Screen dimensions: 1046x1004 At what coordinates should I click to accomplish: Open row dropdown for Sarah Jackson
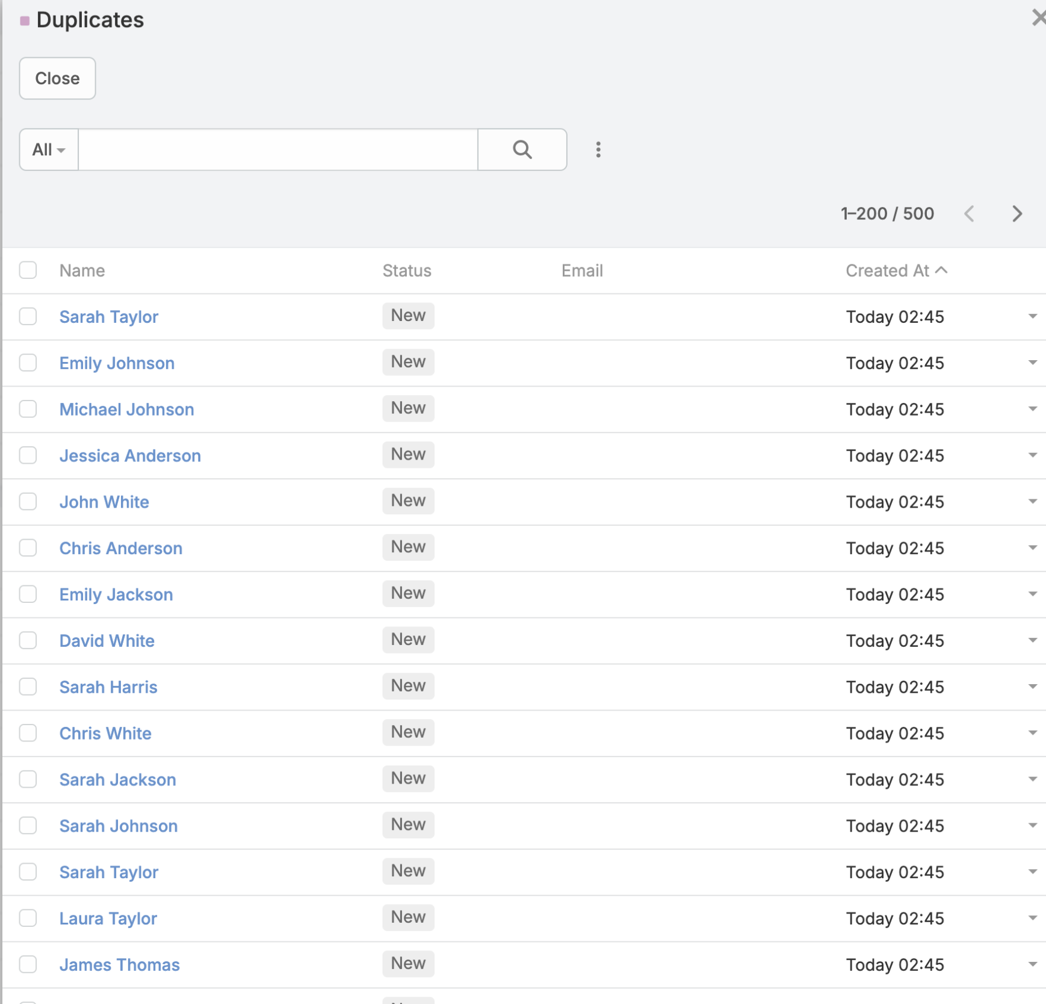coord(1032,779)
